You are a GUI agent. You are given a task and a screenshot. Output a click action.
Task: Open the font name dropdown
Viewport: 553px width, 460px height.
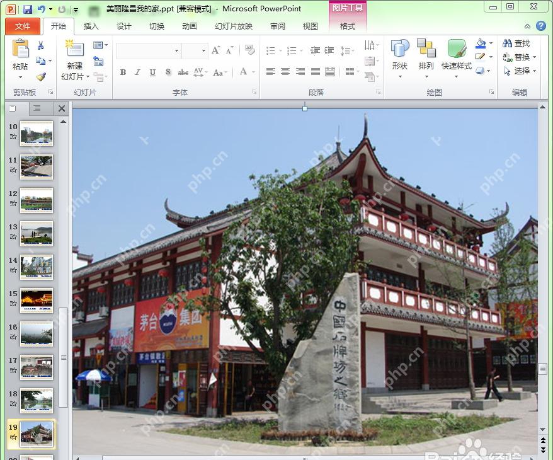176,51
